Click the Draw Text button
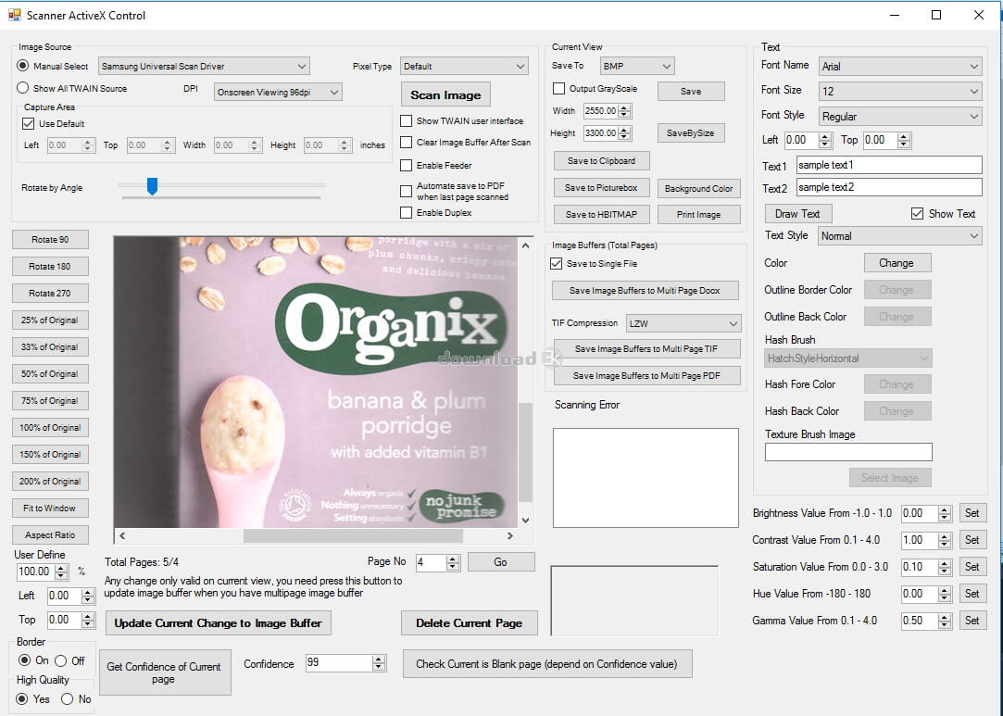Image resolution: width=1003 pixels, height=716 pixels. [797, 214]
